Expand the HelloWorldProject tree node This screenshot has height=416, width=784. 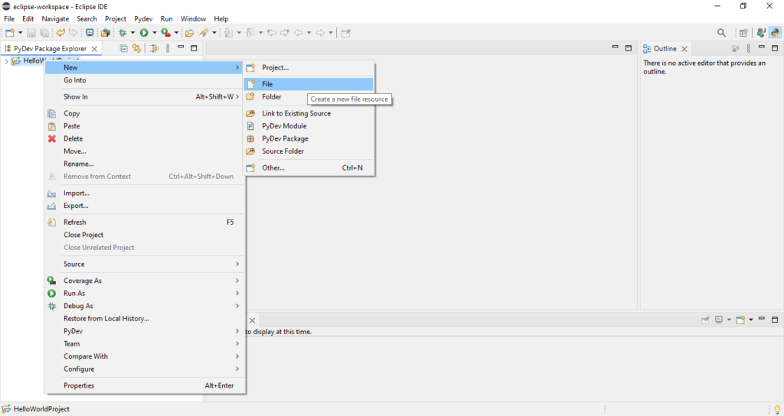coord(6,61)
